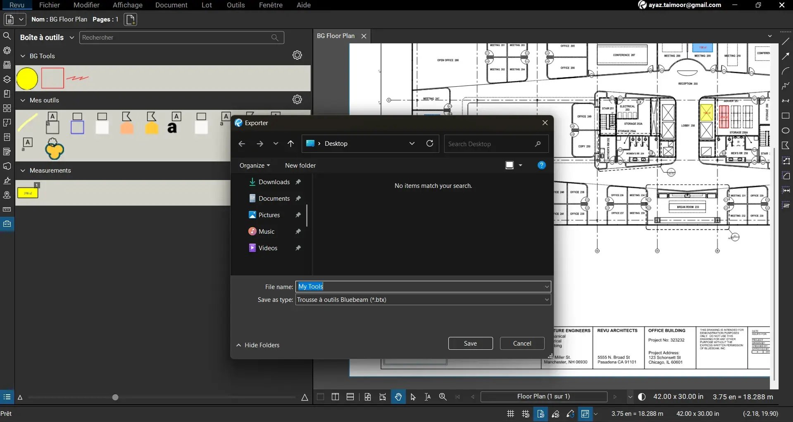Open the Save as type dropdown
793x422 pixels.
(546, 300)
